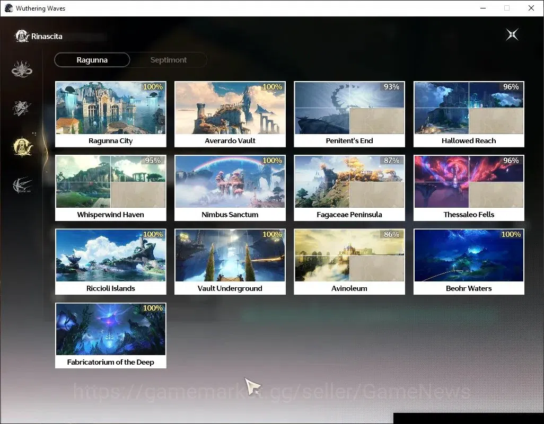Close the Wuthering Waves window
Viewport: 544px width, 424px height.
click(x=531, y=8)
